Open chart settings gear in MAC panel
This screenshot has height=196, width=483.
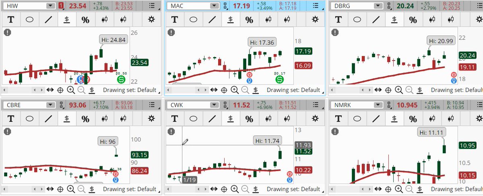(314, 20)
